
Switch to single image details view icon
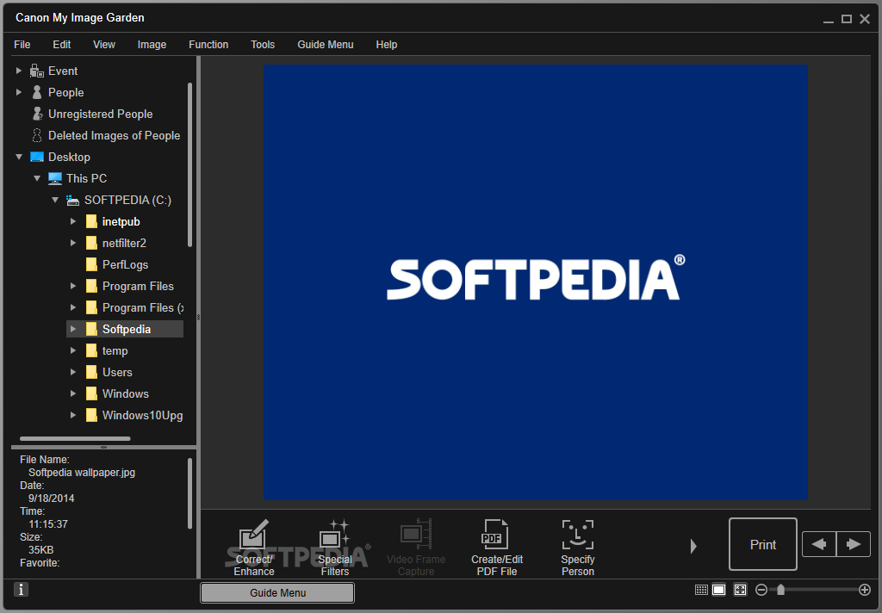[719, 590]
